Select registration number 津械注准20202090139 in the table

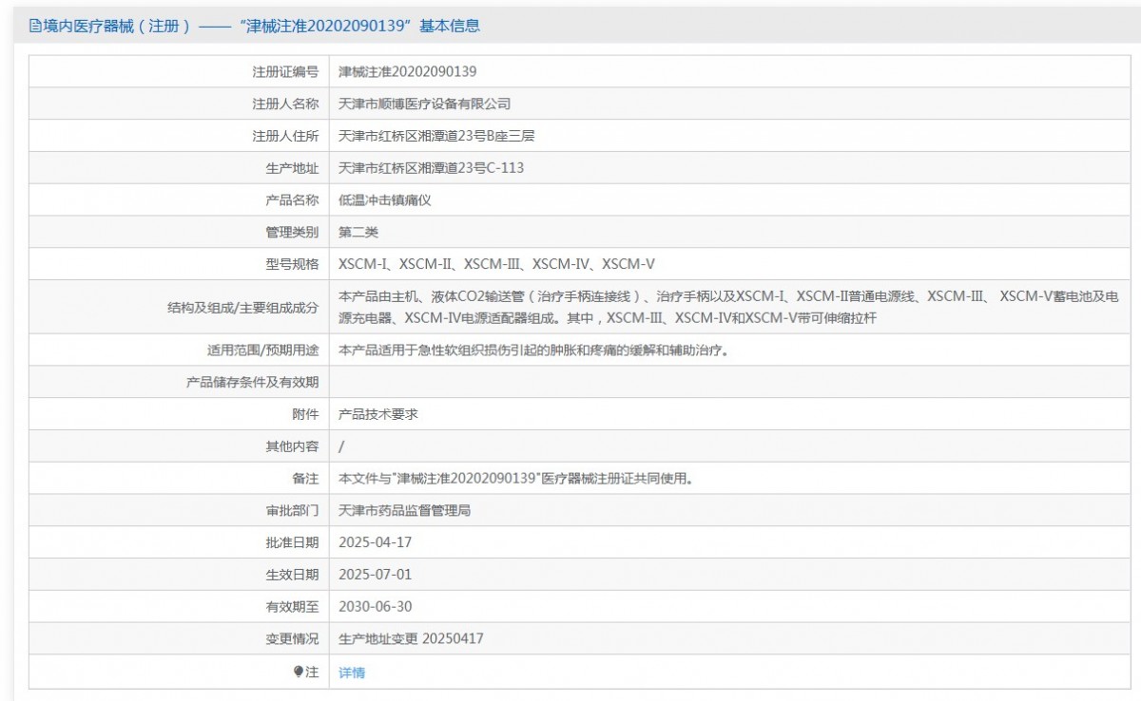click(408, 71)
